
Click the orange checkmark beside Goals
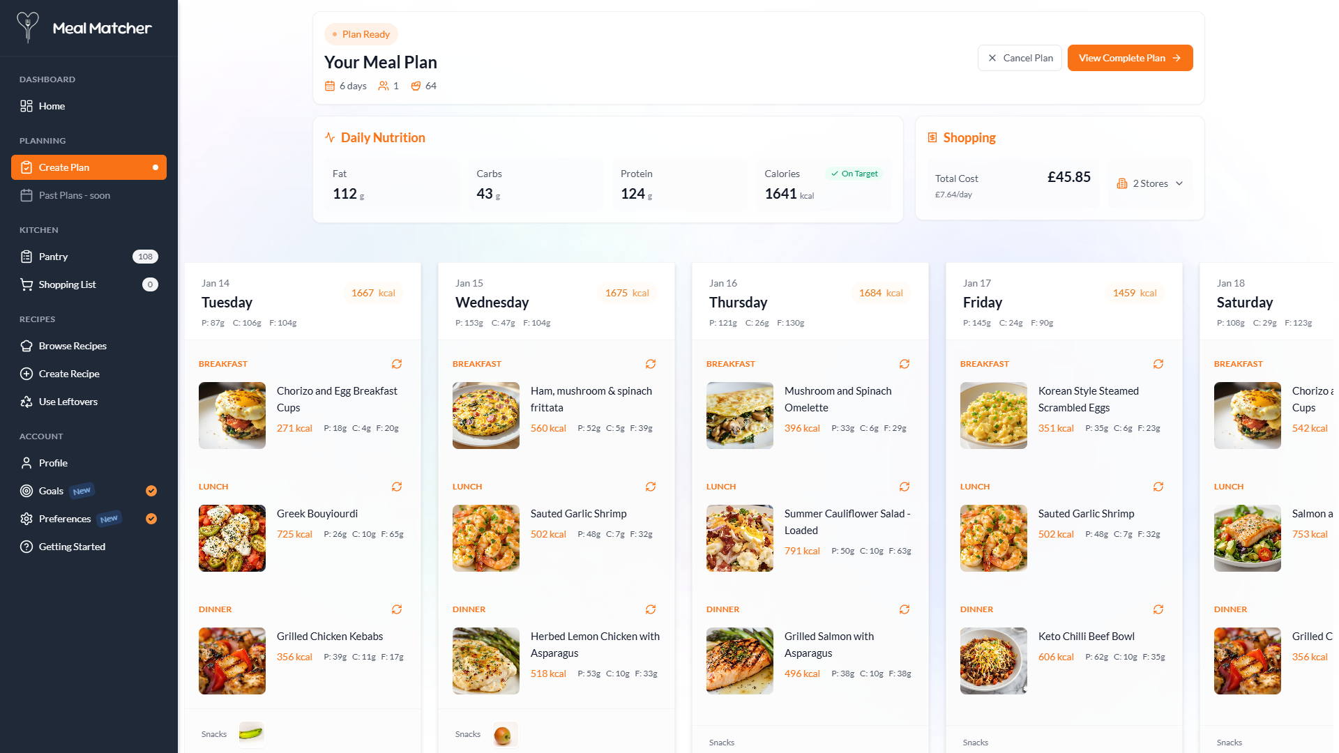point(151,491)
